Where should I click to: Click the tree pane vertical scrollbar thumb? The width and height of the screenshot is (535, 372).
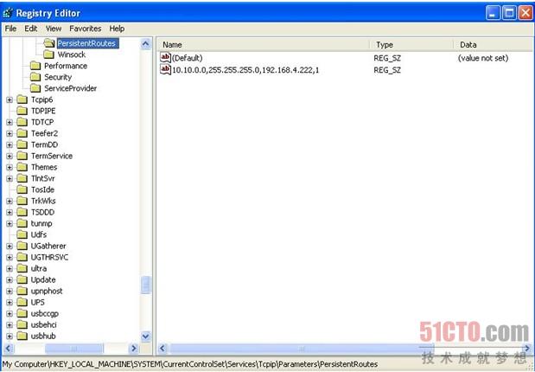pyautogui.click(x=146, y=285)
